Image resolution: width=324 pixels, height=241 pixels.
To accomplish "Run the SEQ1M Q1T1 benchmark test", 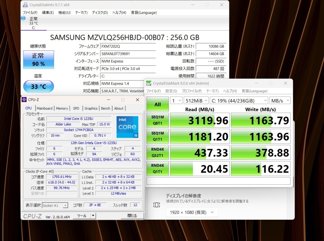I will (x=158, y=136).
